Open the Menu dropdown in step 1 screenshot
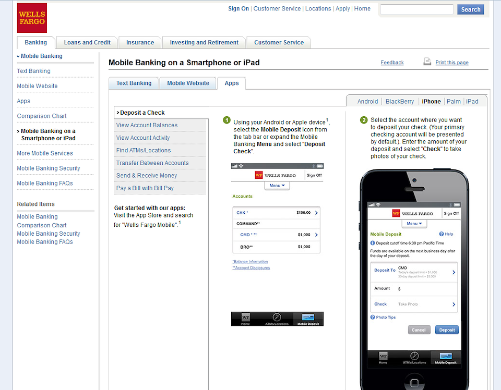 [277, 186]
